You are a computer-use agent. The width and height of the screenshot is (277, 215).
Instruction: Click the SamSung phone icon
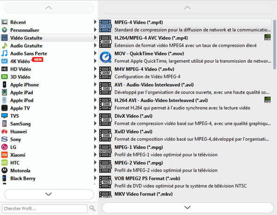(x=5, y=124)
